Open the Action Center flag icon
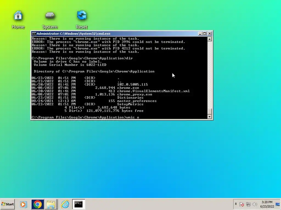The image size is (281, 210). point(241,204)
